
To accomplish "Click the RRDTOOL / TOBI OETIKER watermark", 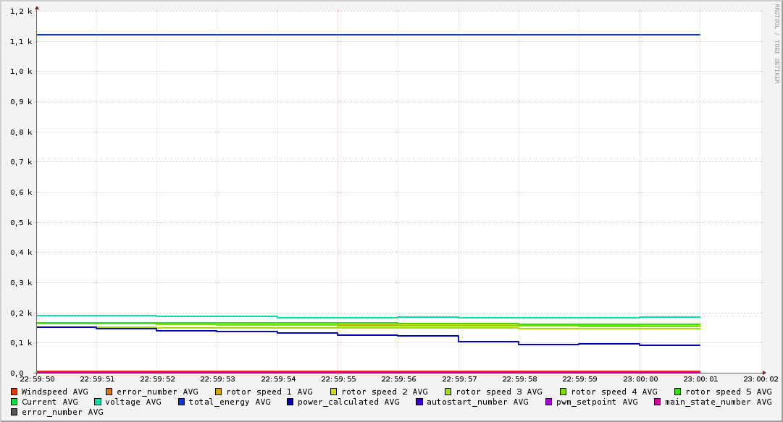I will [776, 43].
